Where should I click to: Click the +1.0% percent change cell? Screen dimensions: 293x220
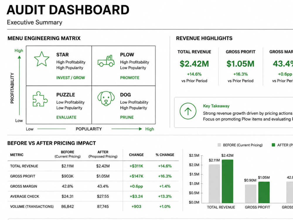click(165, 207)
